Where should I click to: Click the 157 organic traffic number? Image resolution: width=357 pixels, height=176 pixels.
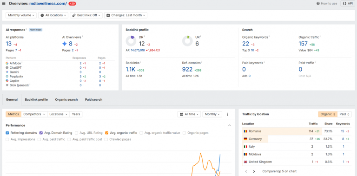coord(303,44)
